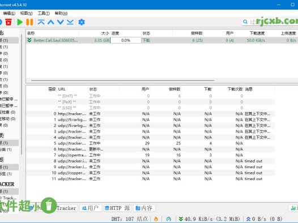The height and width of the screenshot is (223, 298).
Task: Sort torrents by 名称 column
Action: pyautogui.click(x=53, y=33)
